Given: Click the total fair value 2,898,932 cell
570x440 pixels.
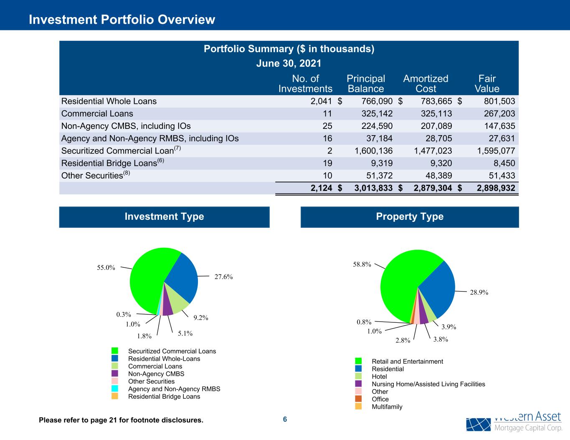Looking at the screenshot, I should pos(496,189).
